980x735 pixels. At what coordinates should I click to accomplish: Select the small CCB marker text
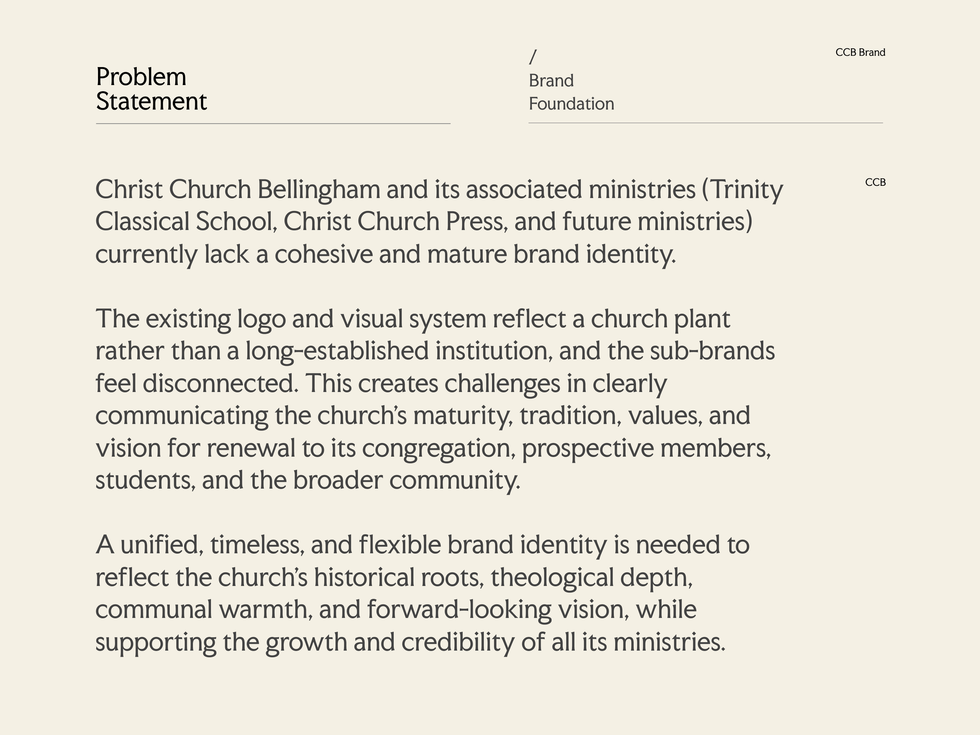875,182
